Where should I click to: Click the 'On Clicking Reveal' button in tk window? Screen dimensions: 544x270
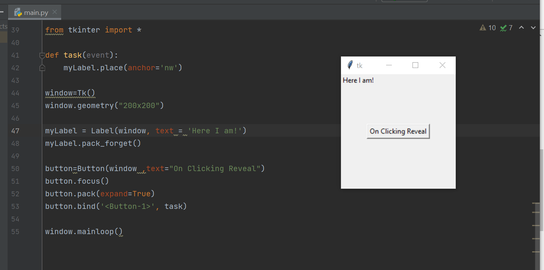click(398, 131)
